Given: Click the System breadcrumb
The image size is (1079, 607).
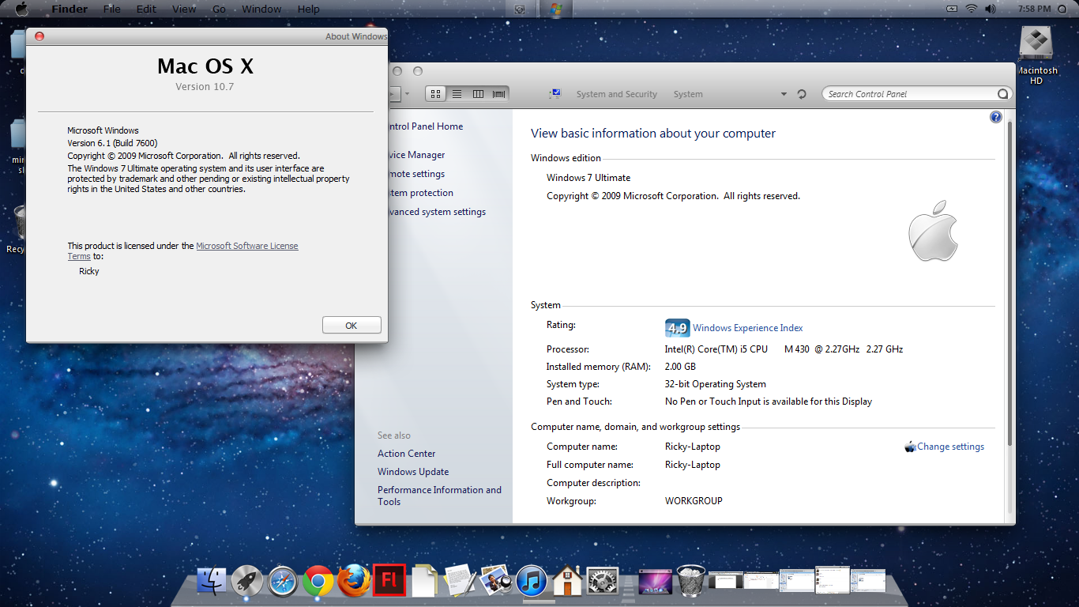Looking at the screenshot, I should point(688,94).
